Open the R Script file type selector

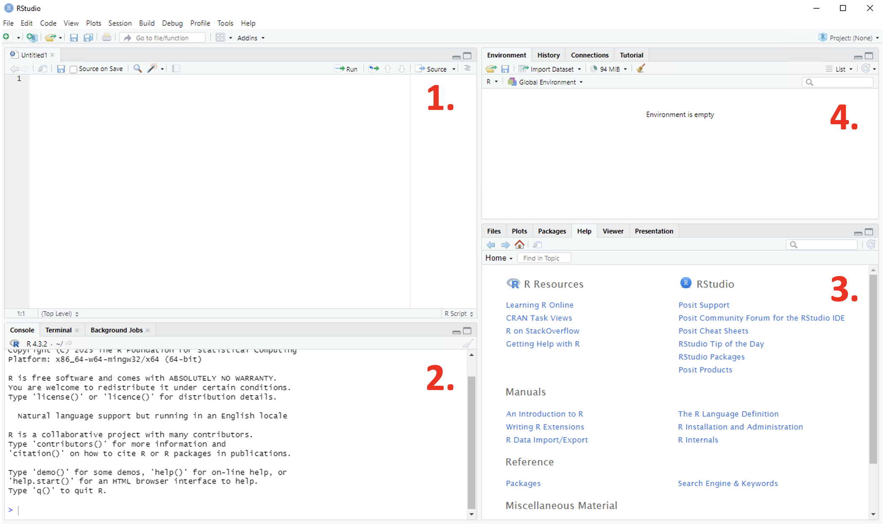coord(459,314)
